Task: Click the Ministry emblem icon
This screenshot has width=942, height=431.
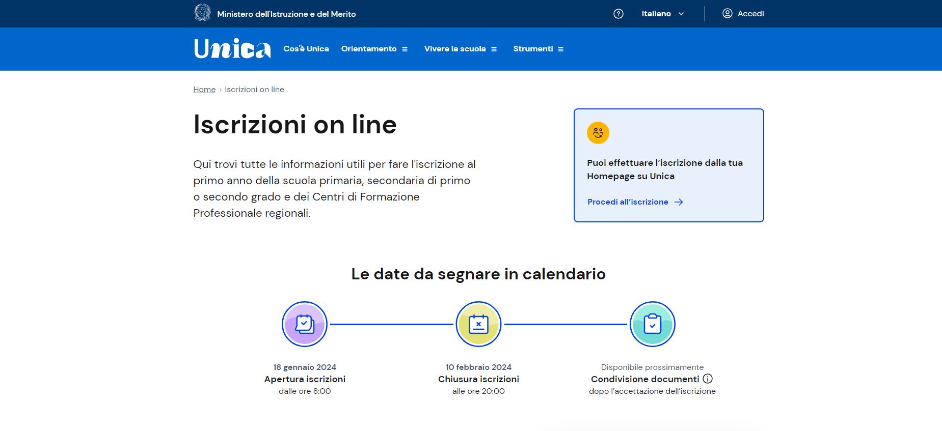Action: point(202,13)
